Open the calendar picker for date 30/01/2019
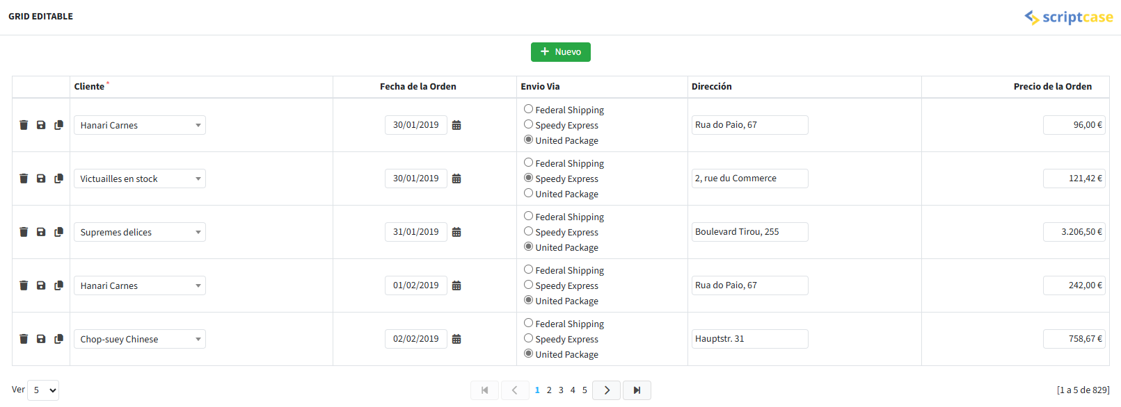The width and height of the screenshot is (1121, 407). pyautogui.click(x=456, y=125)
